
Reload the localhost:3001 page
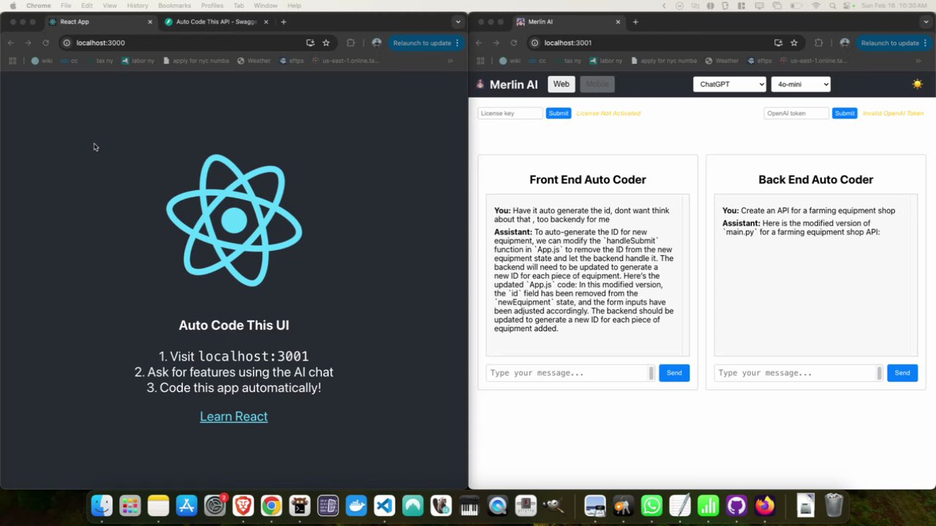coord(513,43)
